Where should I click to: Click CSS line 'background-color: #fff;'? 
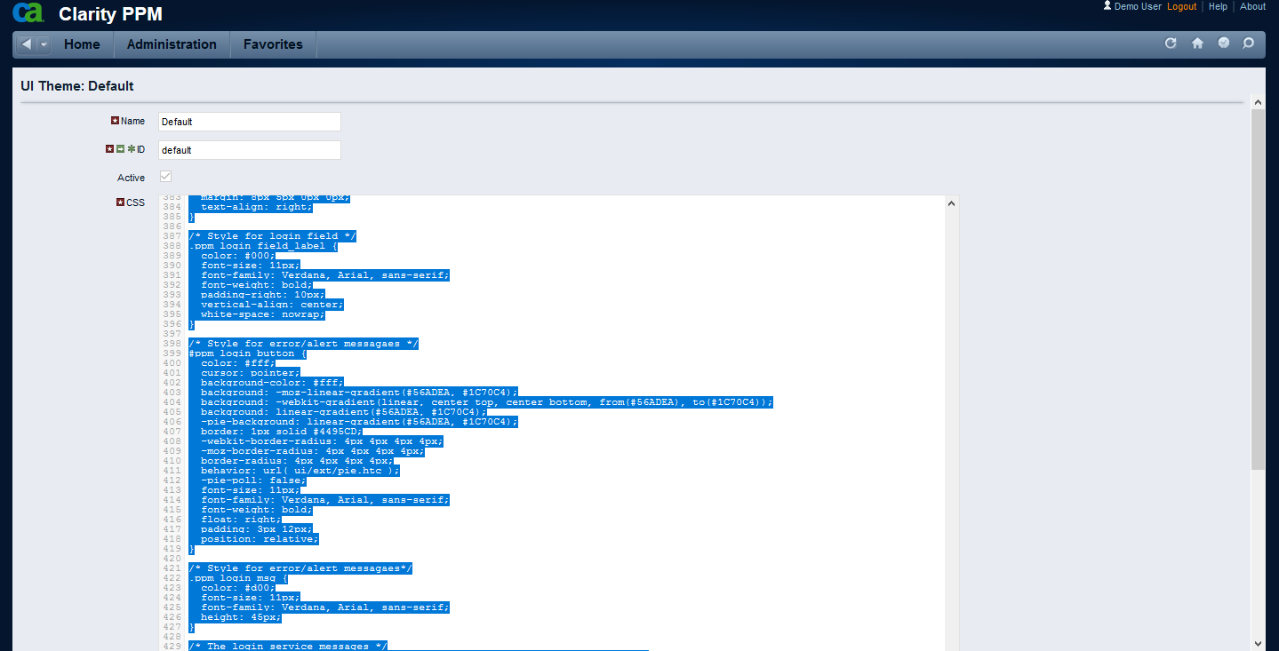tap(272, 383)
